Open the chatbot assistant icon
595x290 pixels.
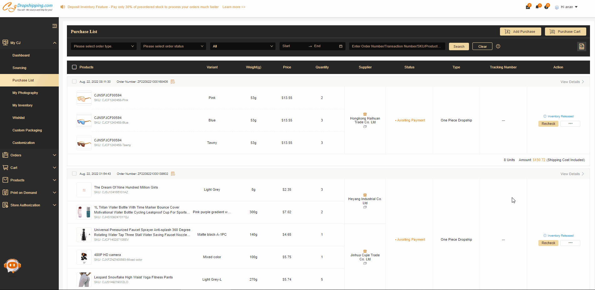[12, 266]
